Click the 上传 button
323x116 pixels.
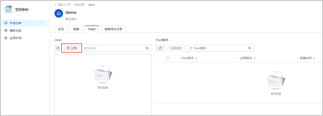[x=72, y=48]
